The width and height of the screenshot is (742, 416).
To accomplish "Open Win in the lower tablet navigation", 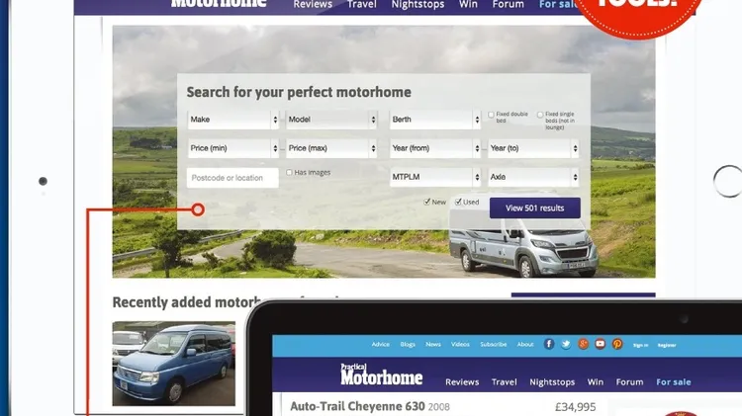I will point(596,382).
